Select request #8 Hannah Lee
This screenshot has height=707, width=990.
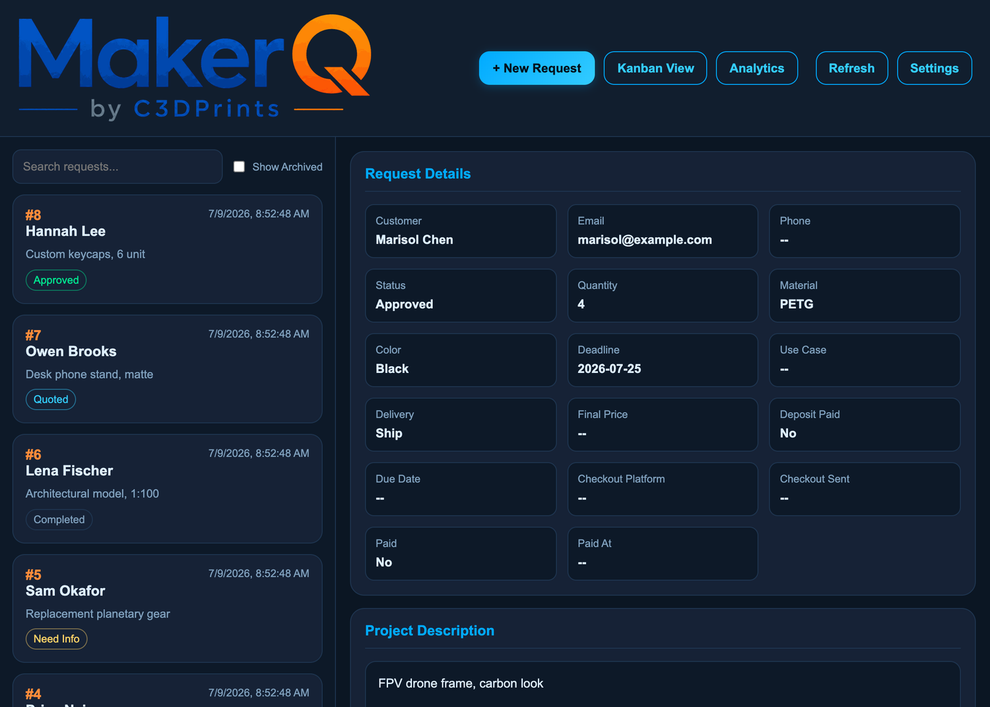167,249
